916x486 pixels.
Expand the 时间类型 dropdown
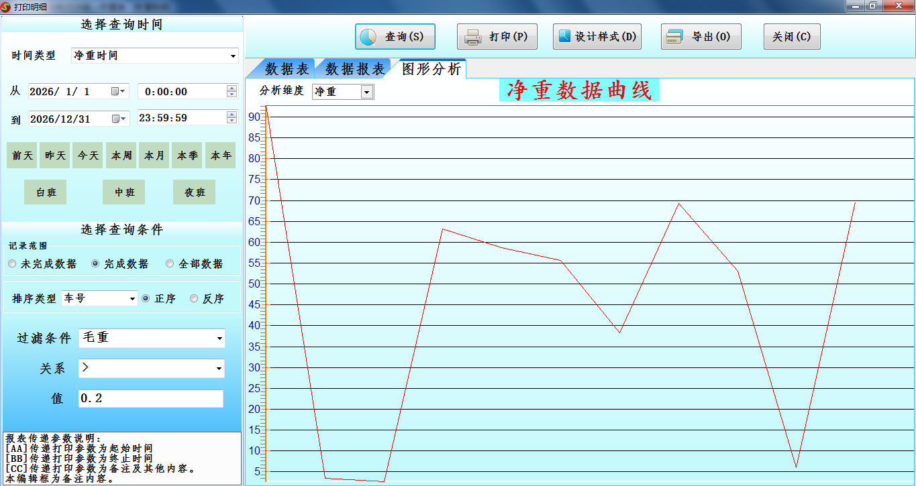pyautogui.click(x=233, y=56)
